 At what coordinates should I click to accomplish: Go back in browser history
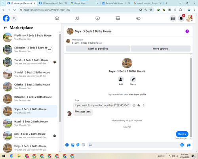[4, 10]
